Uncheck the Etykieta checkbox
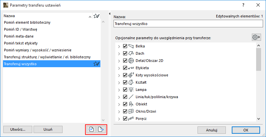 125,68
